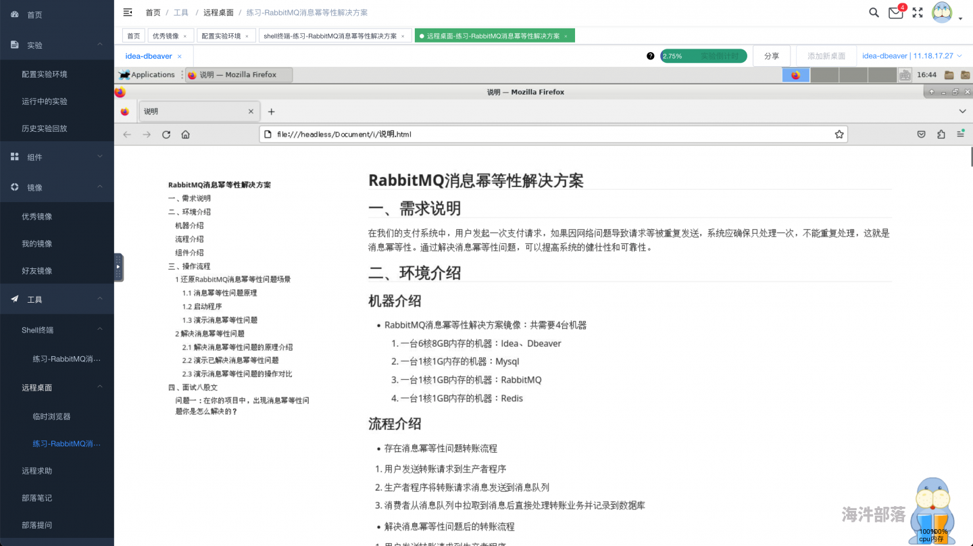973x546 pixels.
Task: Toggle the hamburger sidebar collapse icon
Action: pos(127,12)
